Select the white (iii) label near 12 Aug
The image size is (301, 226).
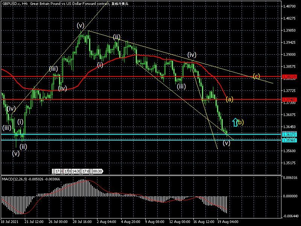181,87
